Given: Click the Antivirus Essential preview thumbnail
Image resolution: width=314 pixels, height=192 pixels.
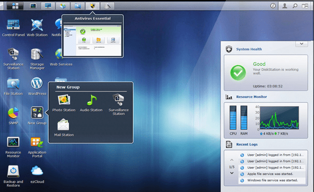Looking at the screenshot, I should (x=92, y=40).
